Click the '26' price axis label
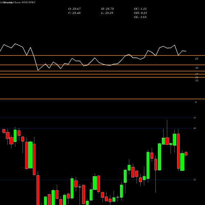The height and width of the screenshot is (205, 205). point(195,128)
